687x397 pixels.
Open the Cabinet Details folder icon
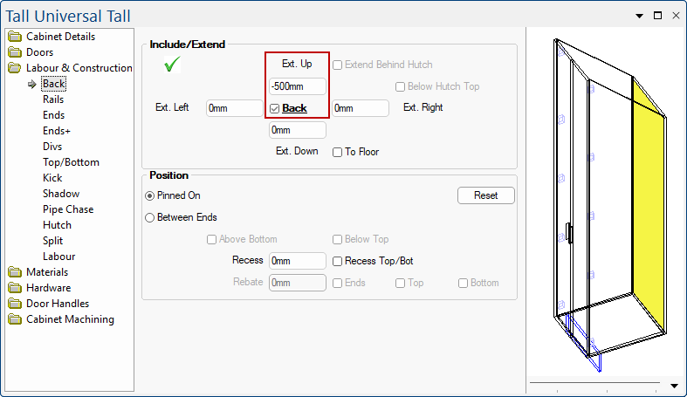pos(15,37)
